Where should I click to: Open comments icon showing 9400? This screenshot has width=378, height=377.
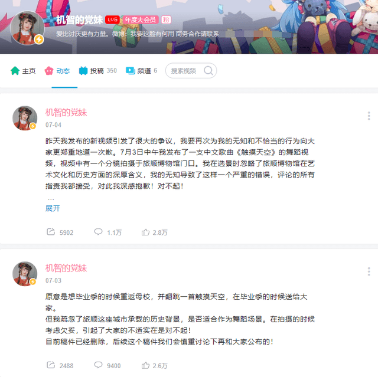point(98,365)
